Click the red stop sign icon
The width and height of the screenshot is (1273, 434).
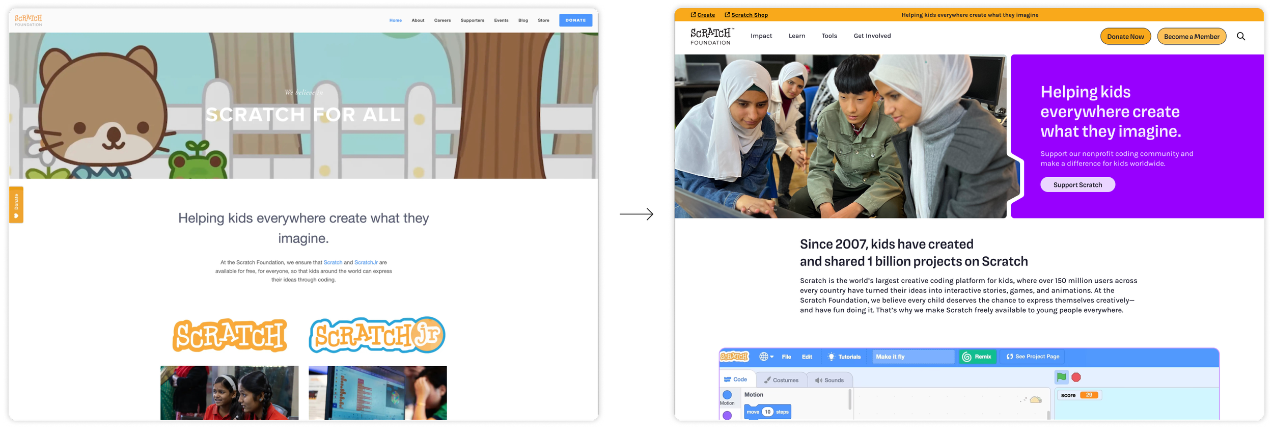tap(1076, 377)
